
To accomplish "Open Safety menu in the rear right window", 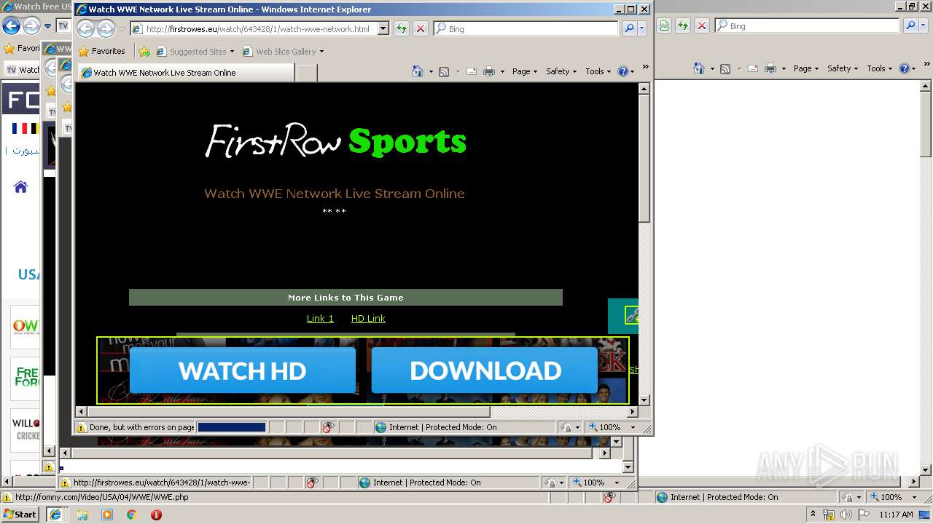I will point(843,68).
